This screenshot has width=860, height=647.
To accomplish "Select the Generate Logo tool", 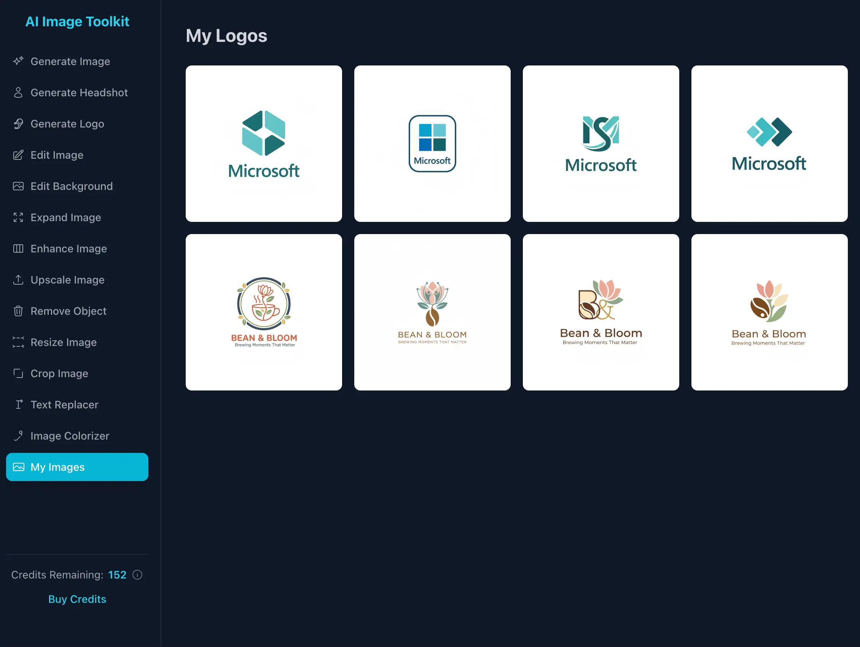I will coord(67,124).
